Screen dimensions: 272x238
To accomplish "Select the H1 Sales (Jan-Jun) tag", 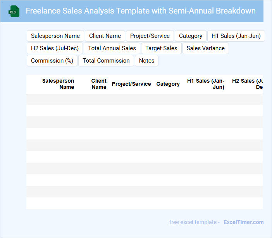I will (236, 36).
